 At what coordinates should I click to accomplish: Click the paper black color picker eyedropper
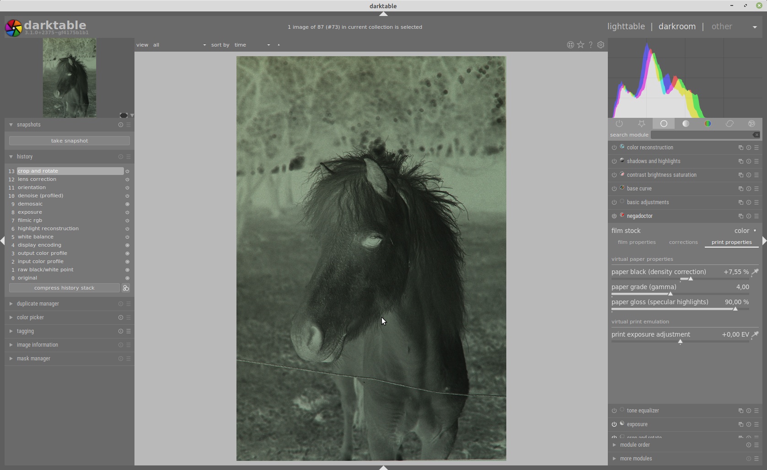[x=755, y=272]
